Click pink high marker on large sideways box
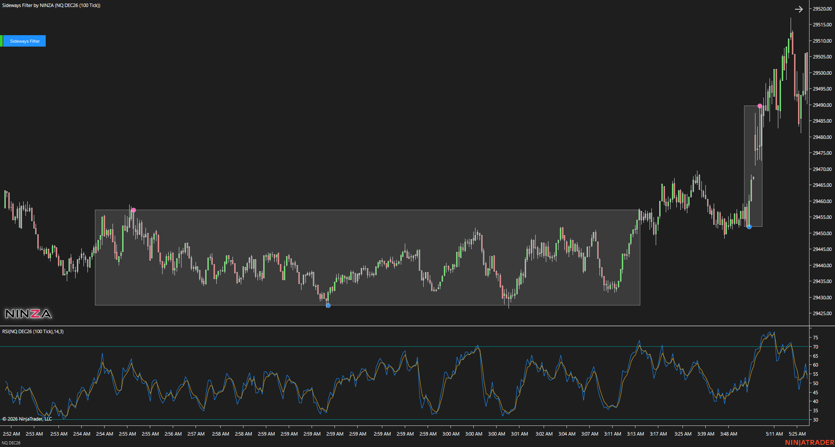 click(x=134, y=210)
